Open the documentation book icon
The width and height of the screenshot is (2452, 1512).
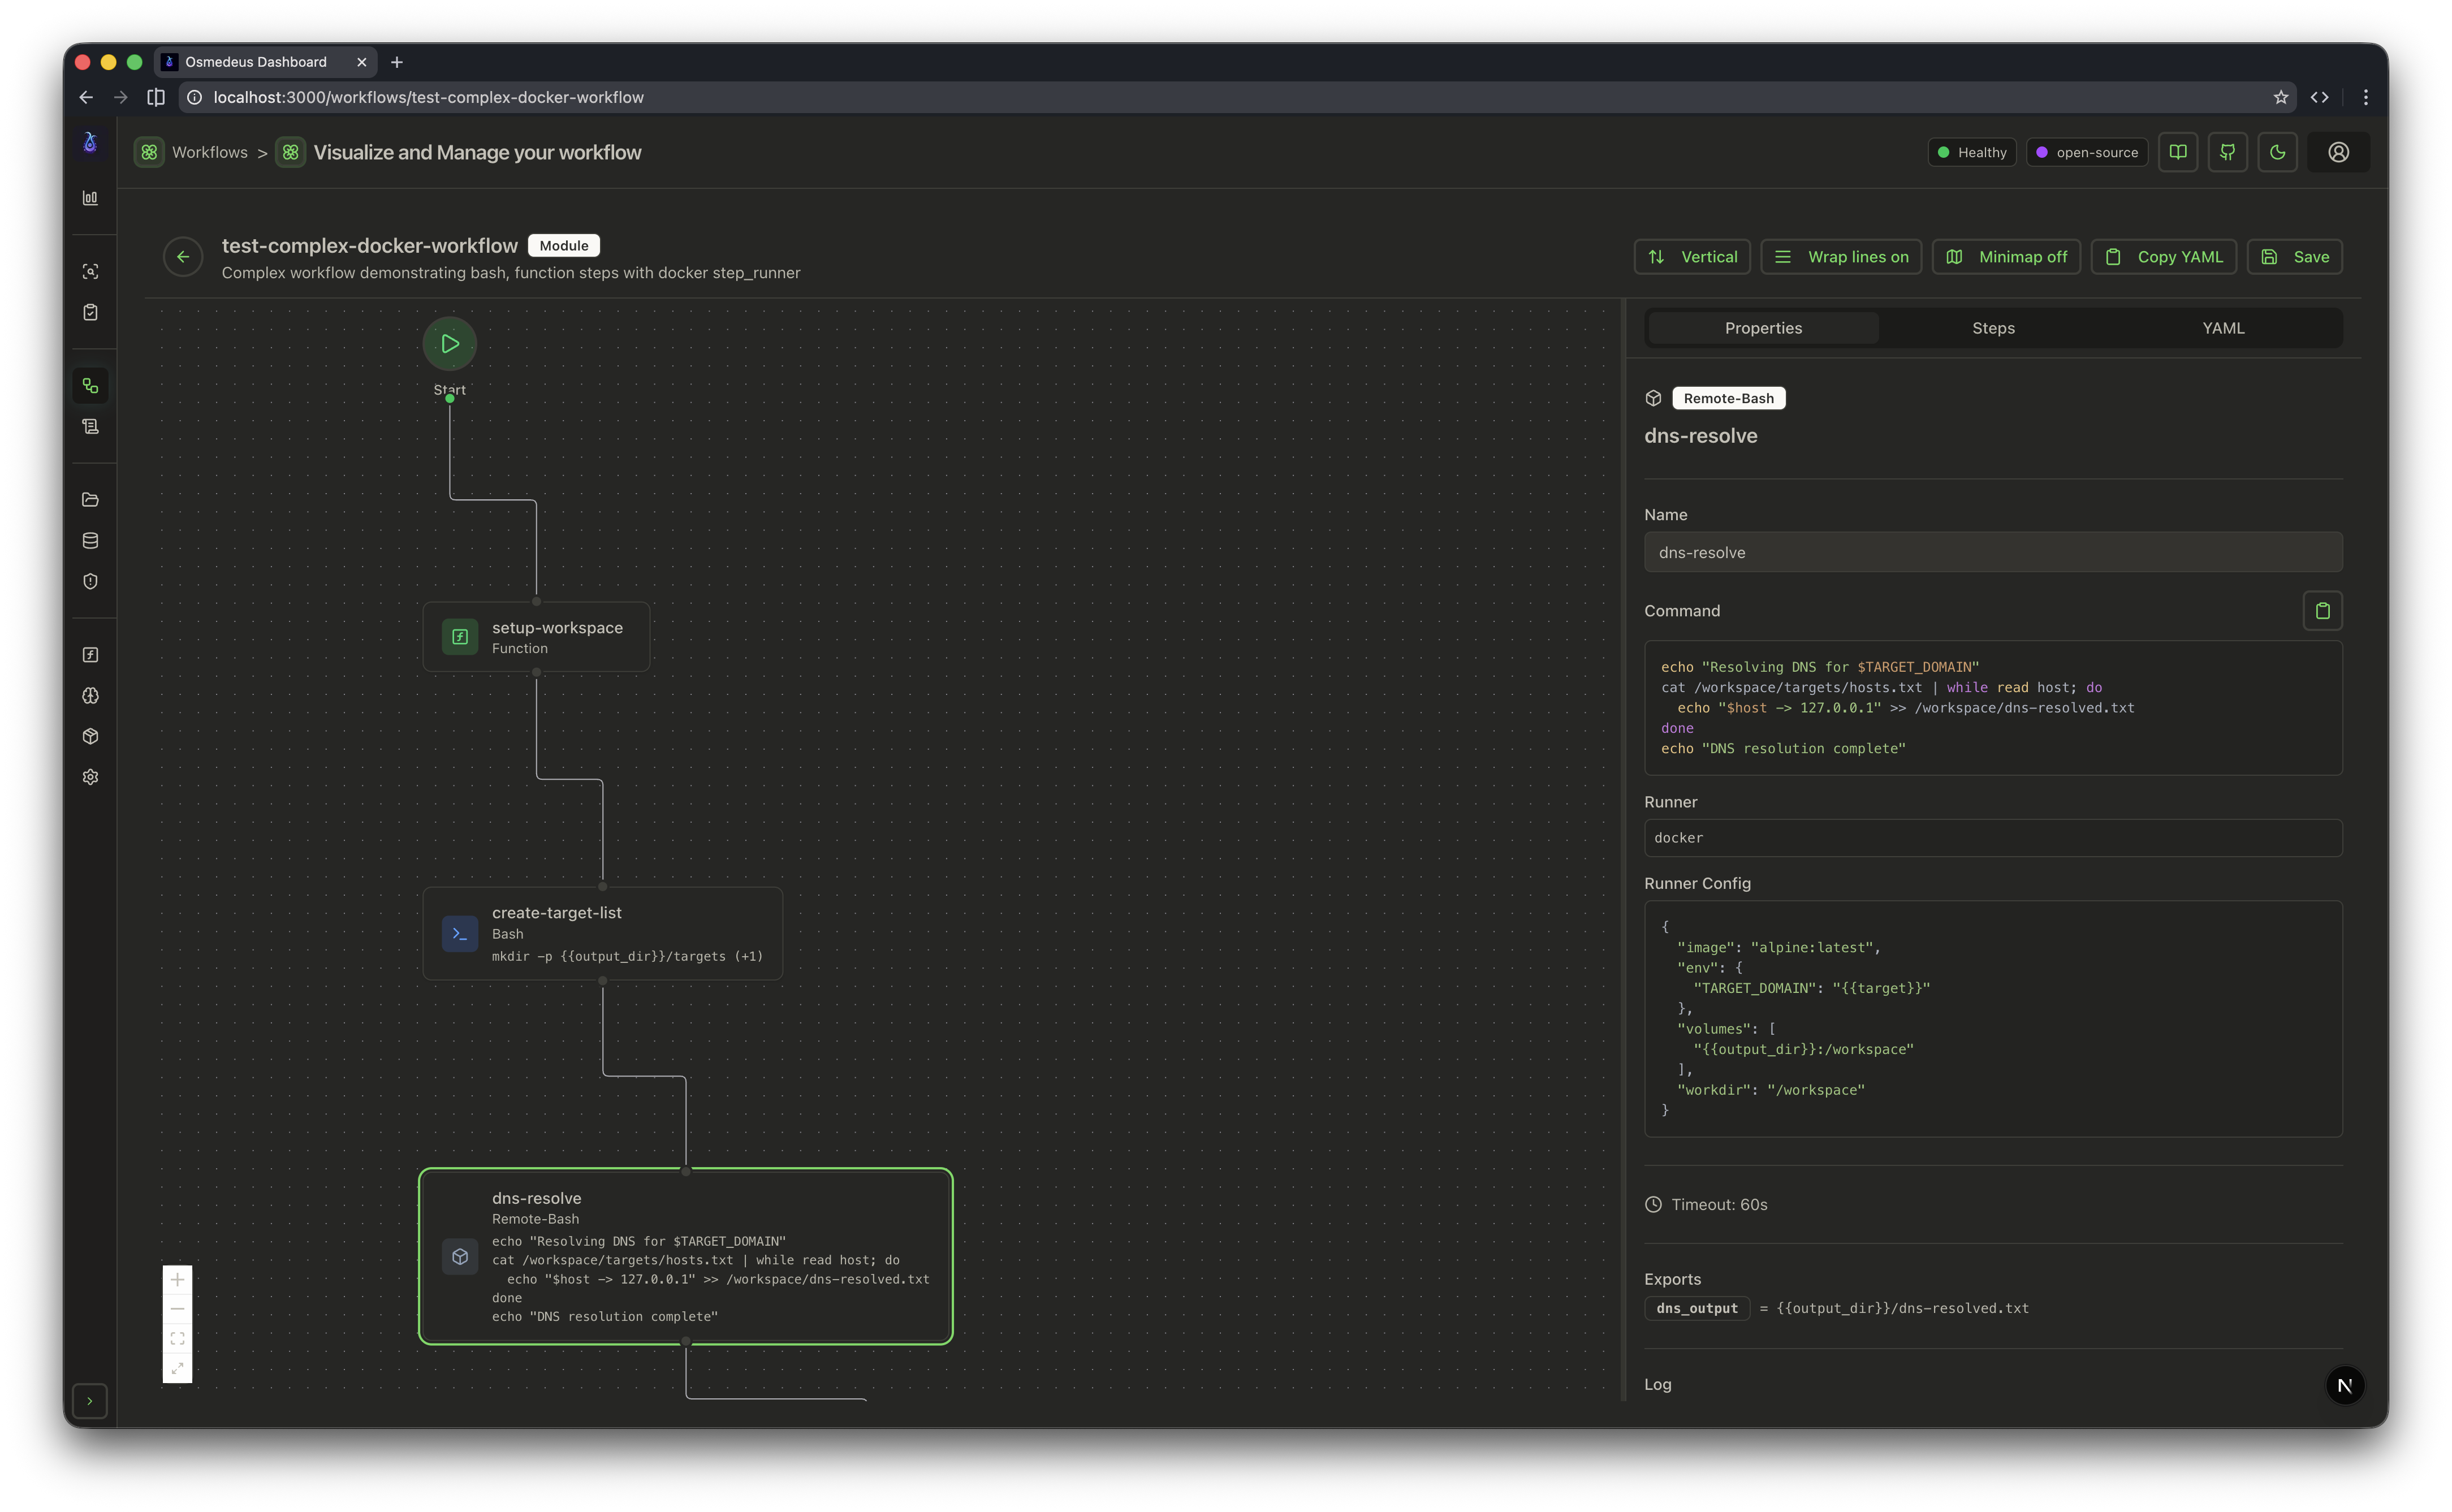(x=2178, y=152)
